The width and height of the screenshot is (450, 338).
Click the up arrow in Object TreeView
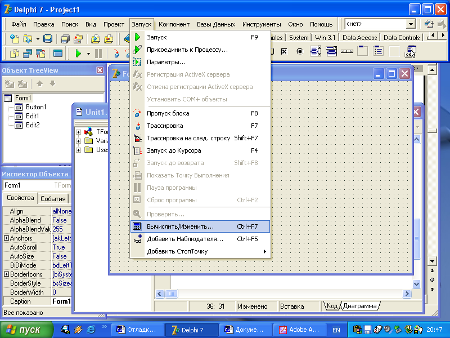(39, 83)
